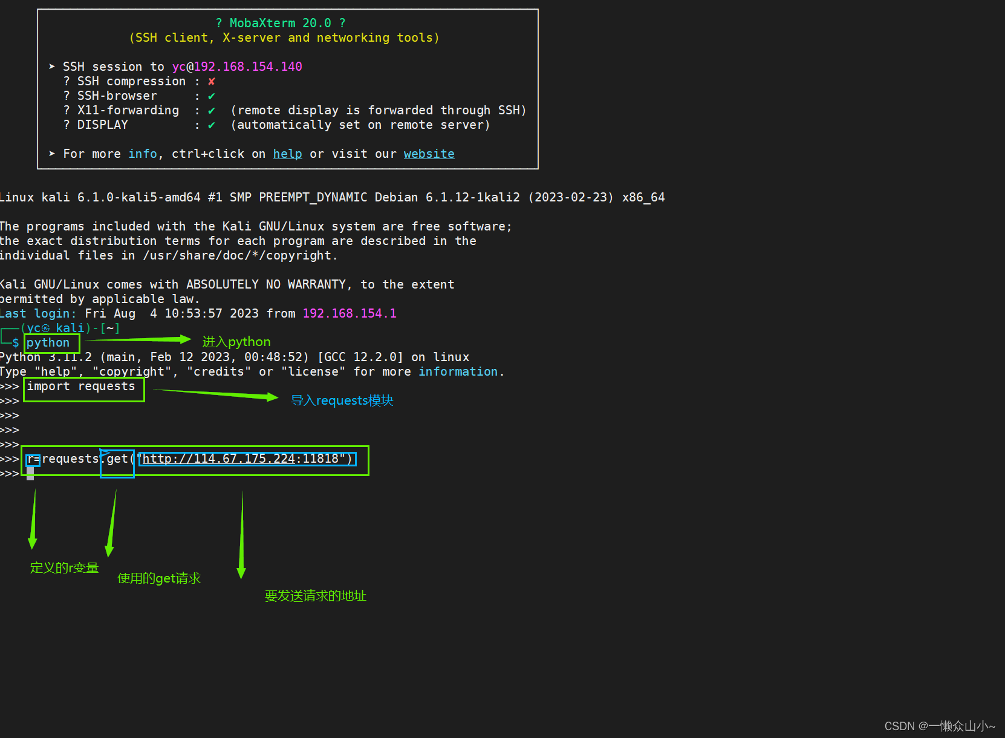This screenshot has height=738, width=1005.
Task: Click the info link in the banner
Action: [143, 154]
